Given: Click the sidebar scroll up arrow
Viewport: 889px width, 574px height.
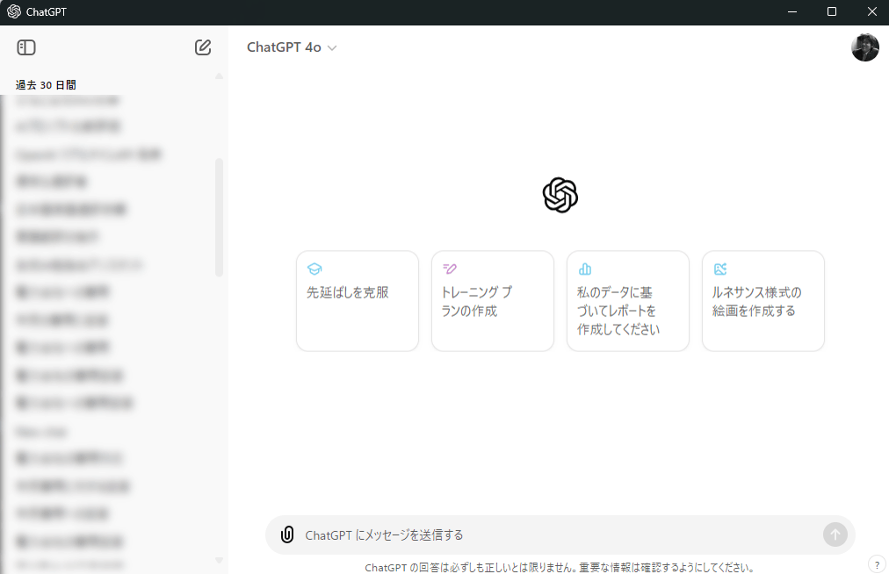Looking at the screenshot, I should point(219,76).
